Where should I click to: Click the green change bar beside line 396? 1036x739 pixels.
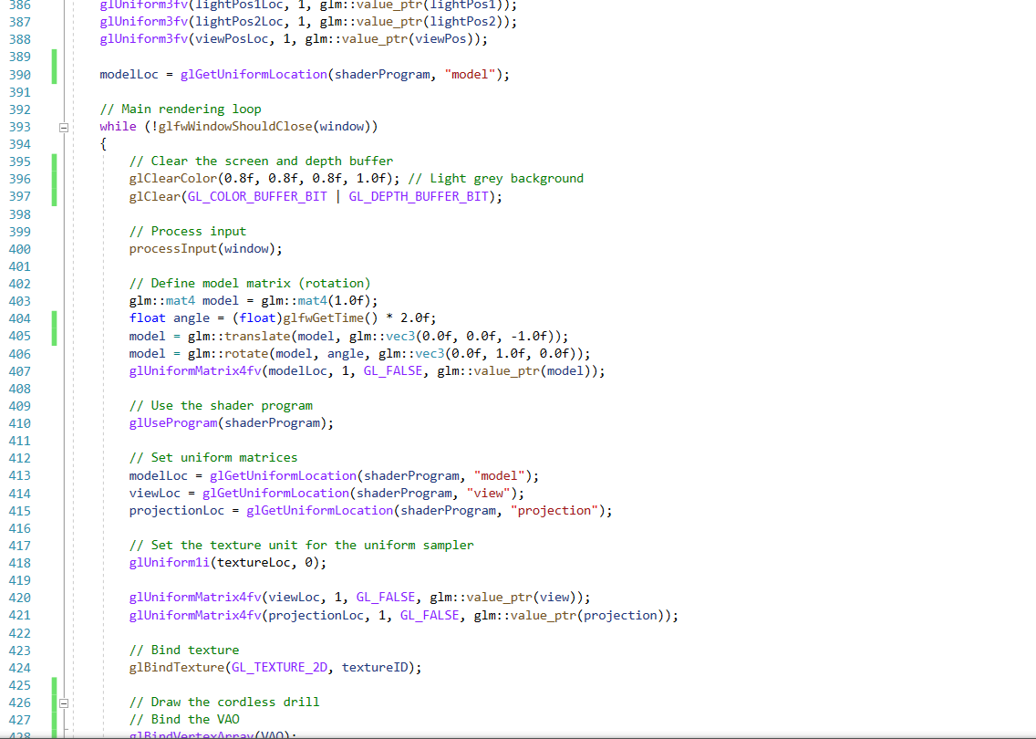pyautogui.click(x=52, y=178)
